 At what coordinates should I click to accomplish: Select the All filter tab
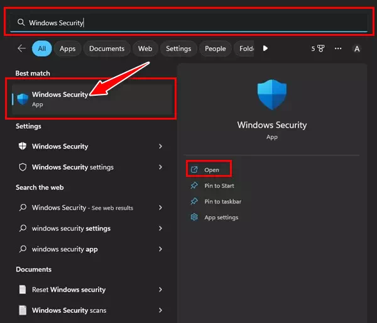(42, 48)
